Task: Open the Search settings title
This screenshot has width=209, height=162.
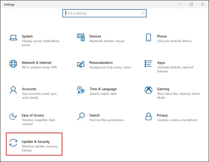Action: pyautogui.click(x=94, y=115)
